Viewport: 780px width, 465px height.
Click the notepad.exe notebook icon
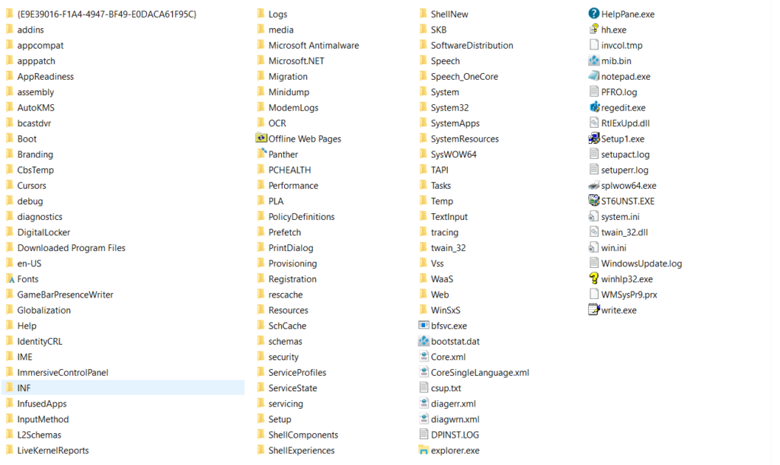[593, 76]
